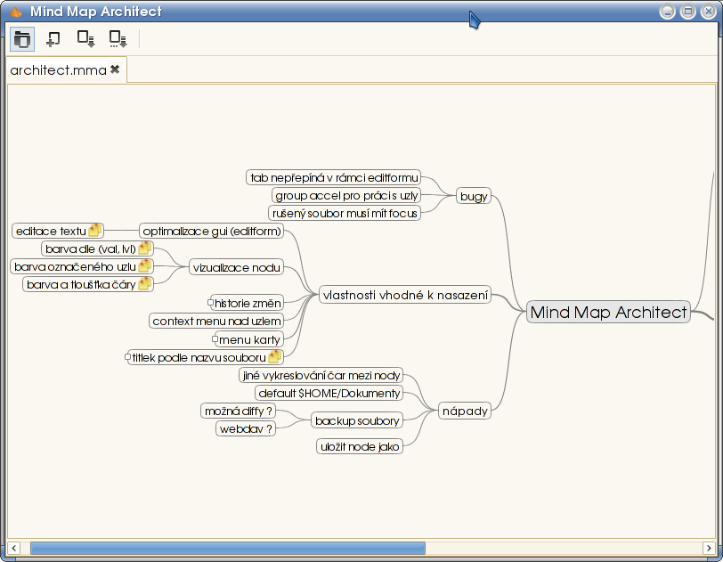Click the first toolbar icon (new map window)
Viewport: 723px width, 562px height.
21,39
